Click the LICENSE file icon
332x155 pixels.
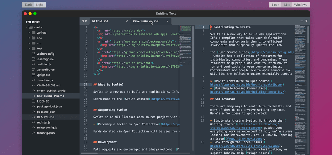pos(33,101)
